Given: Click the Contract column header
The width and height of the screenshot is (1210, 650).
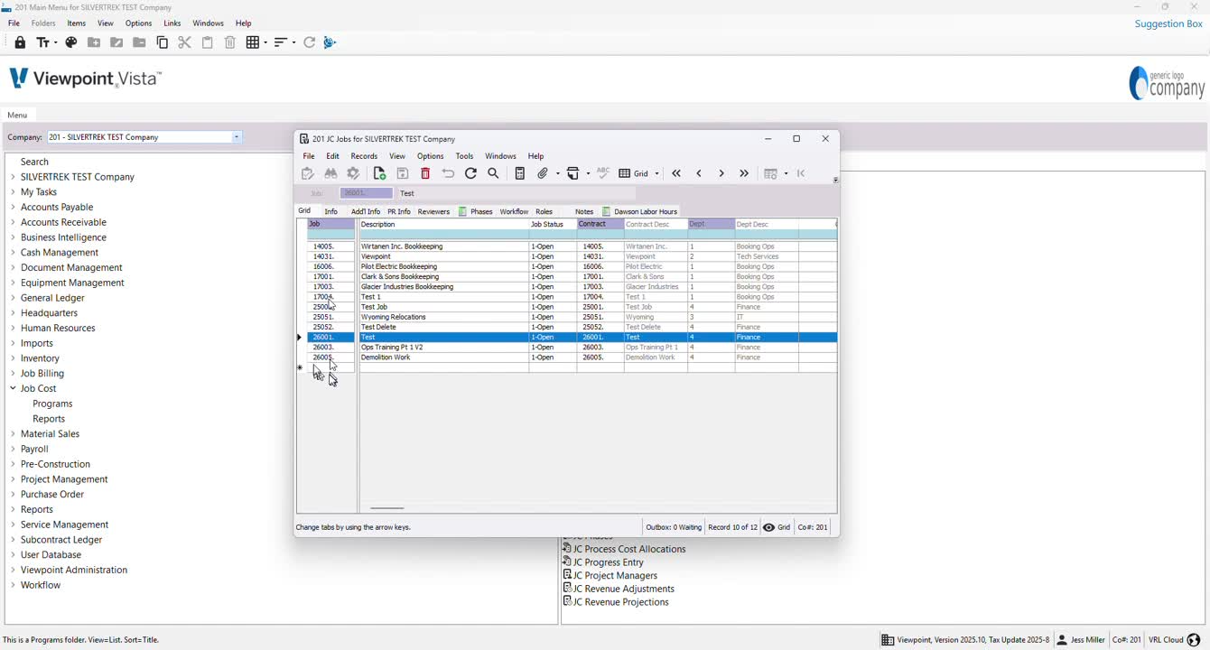Looking at the screenshot, I should [600, 224].
